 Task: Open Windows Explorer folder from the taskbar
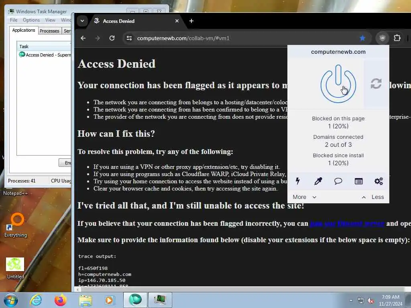pyautogui.click(x=85, y=300)
